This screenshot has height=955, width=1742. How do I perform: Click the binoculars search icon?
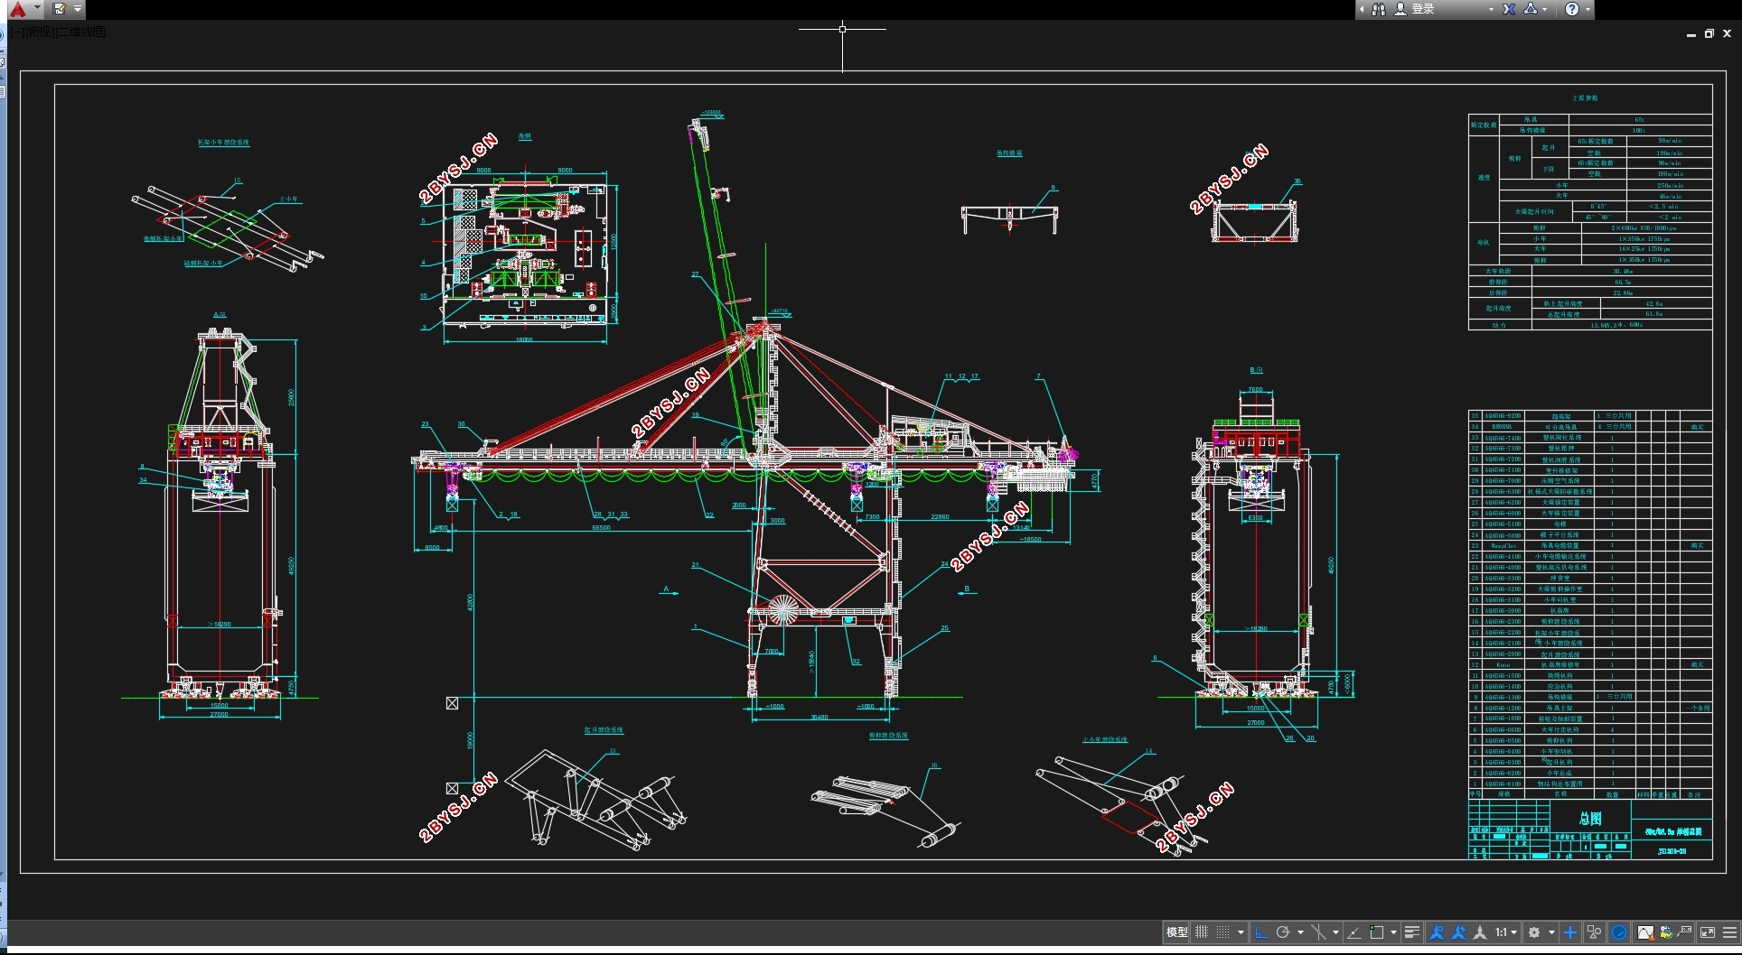click(x=1379, y=9)
